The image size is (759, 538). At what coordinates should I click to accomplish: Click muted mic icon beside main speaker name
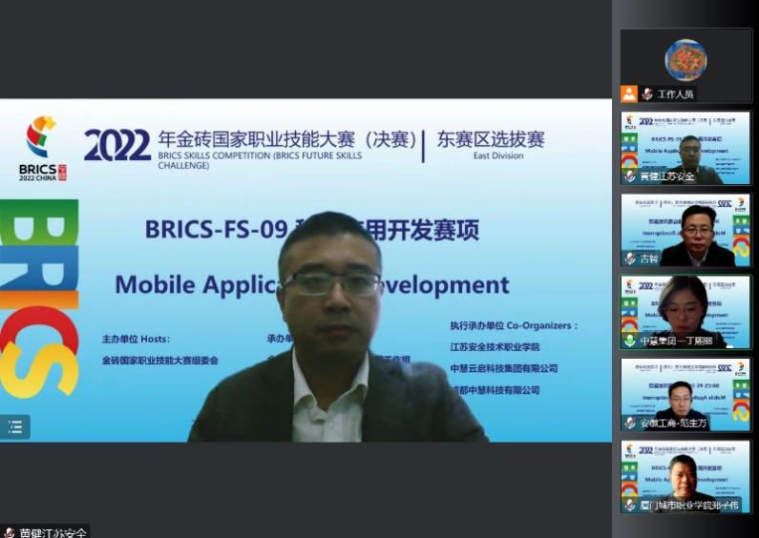(9, 532)
